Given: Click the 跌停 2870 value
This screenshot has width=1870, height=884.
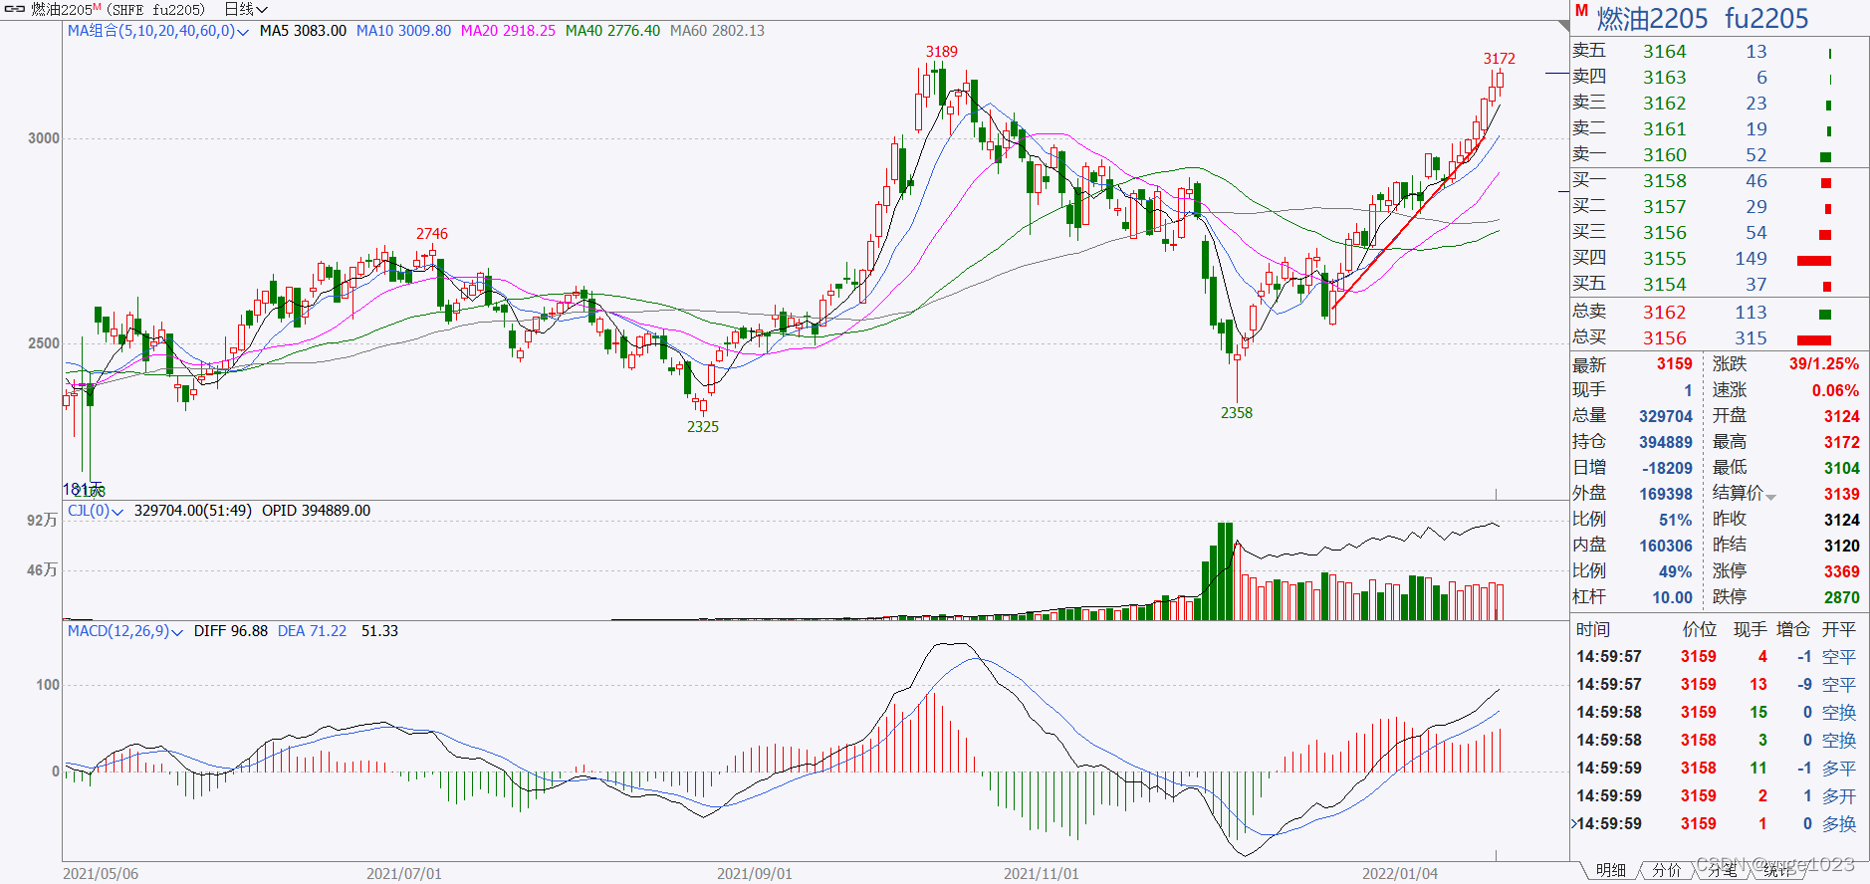Looking at the screenshot, I should 1841,597.
